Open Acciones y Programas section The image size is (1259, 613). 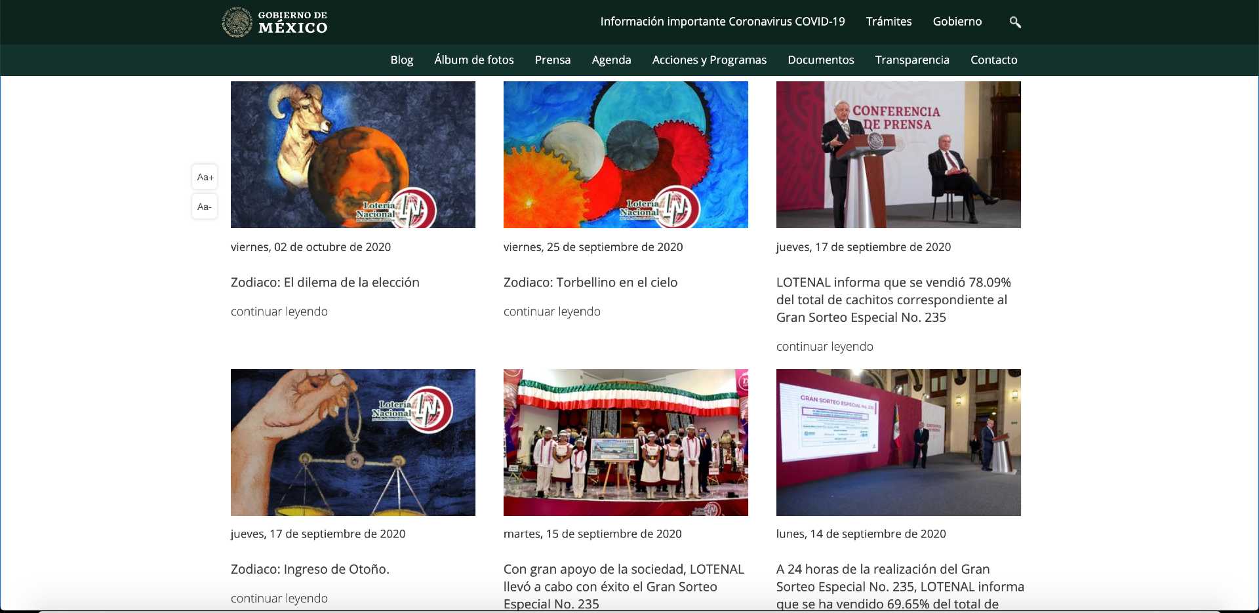[x=709, y=60]
